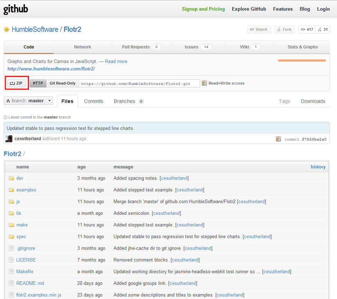Click Flotr2 breadcrumb above the file list
Image resolution: width=337 pixels, height=299 pixels.
point(12,154)
